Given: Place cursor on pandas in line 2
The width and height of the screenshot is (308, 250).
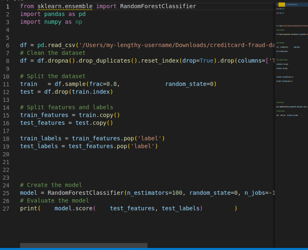Looking at the screenshot, I should point(54,14).
